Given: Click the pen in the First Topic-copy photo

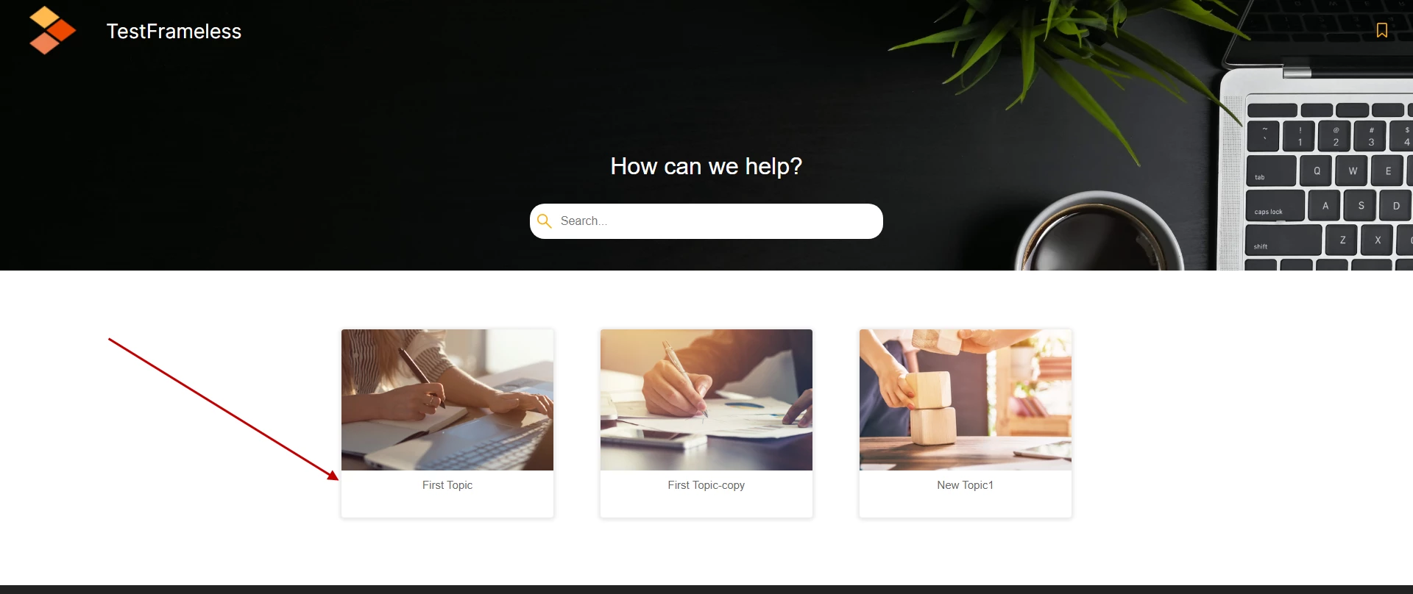Looking at the screenshot, I should click(685, 379).
